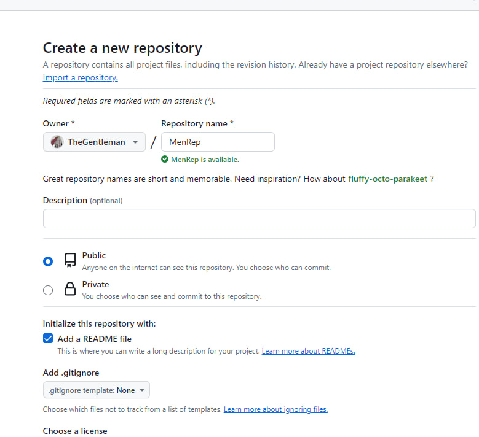This screenshot has width=479, height=437.
Task: Open the .gitignore template dropdown
Action: pos(97,390)
